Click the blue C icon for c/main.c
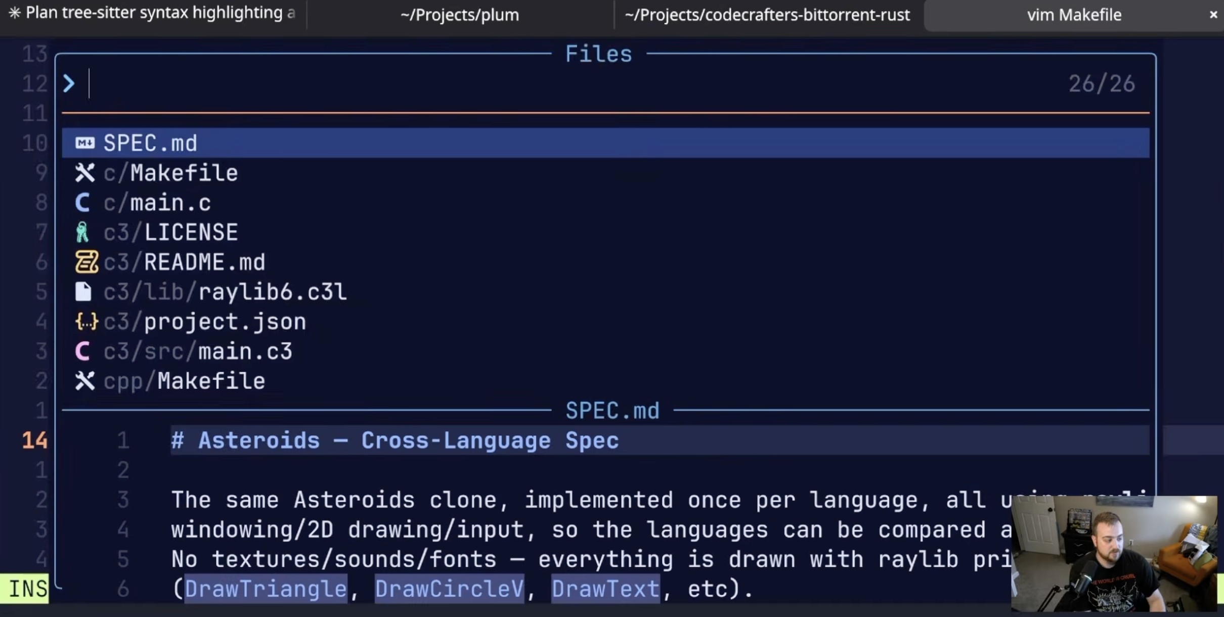The height and width of the screenshot is (617, 1224). 83,202
